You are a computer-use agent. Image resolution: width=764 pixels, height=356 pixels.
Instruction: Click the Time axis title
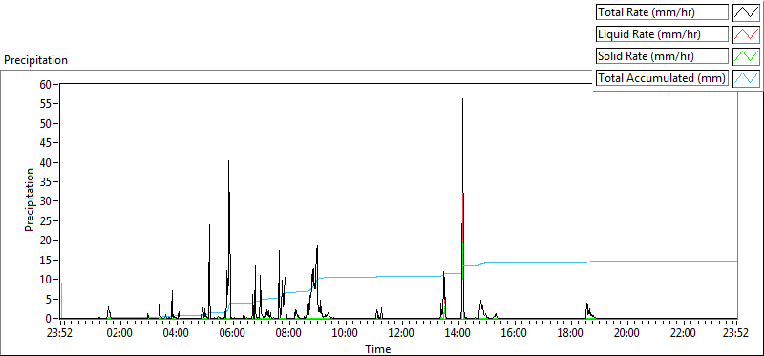click(x=378, y=348)
